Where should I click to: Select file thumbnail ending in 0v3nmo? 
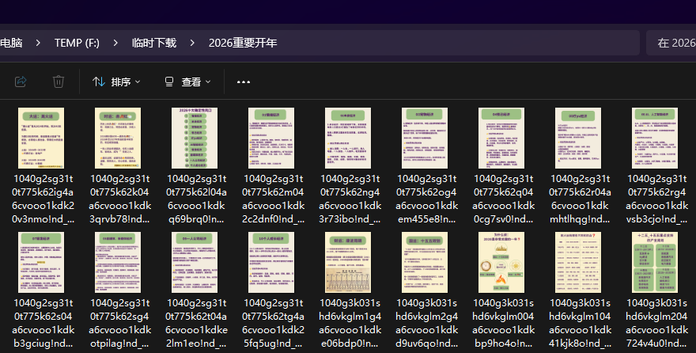[x=41, y=137]
